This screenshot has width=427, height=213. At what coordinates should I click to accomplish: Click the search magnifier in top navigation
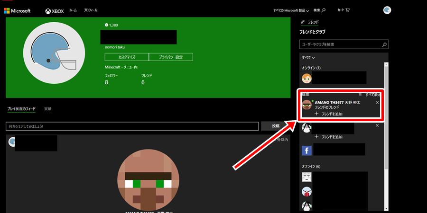320,10
